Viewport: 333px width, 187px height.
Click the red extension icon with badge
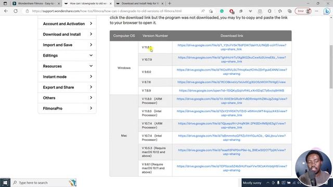pos(232,11)
